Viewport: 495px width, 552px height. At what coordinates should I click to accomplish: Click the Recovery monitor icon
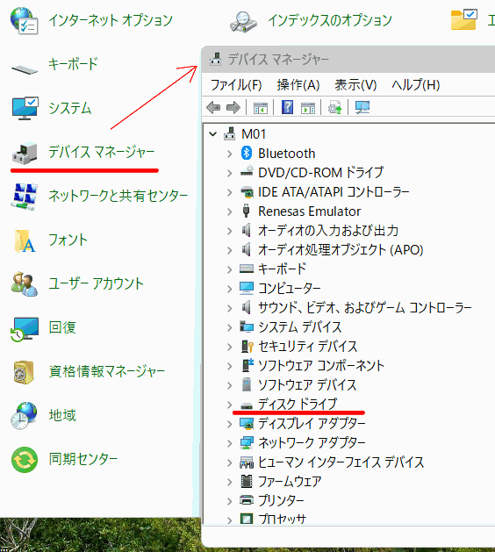pos(24,329)
